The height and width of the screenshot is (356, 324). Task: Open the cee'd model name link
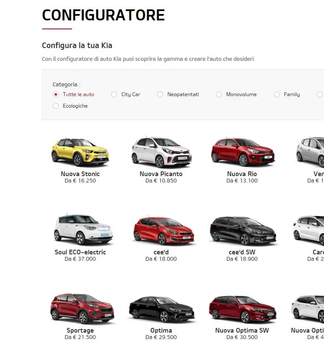point(161,252)
